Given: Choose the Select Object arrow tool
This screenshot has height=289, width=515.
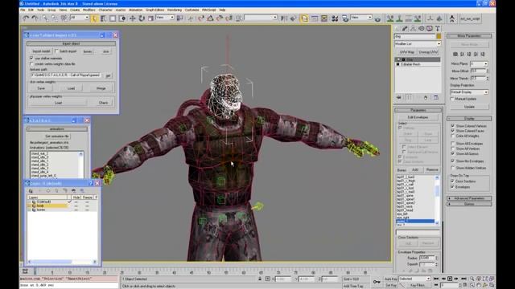Looking at the screenshot, I should pyautogui.click(x=94, y=18).
